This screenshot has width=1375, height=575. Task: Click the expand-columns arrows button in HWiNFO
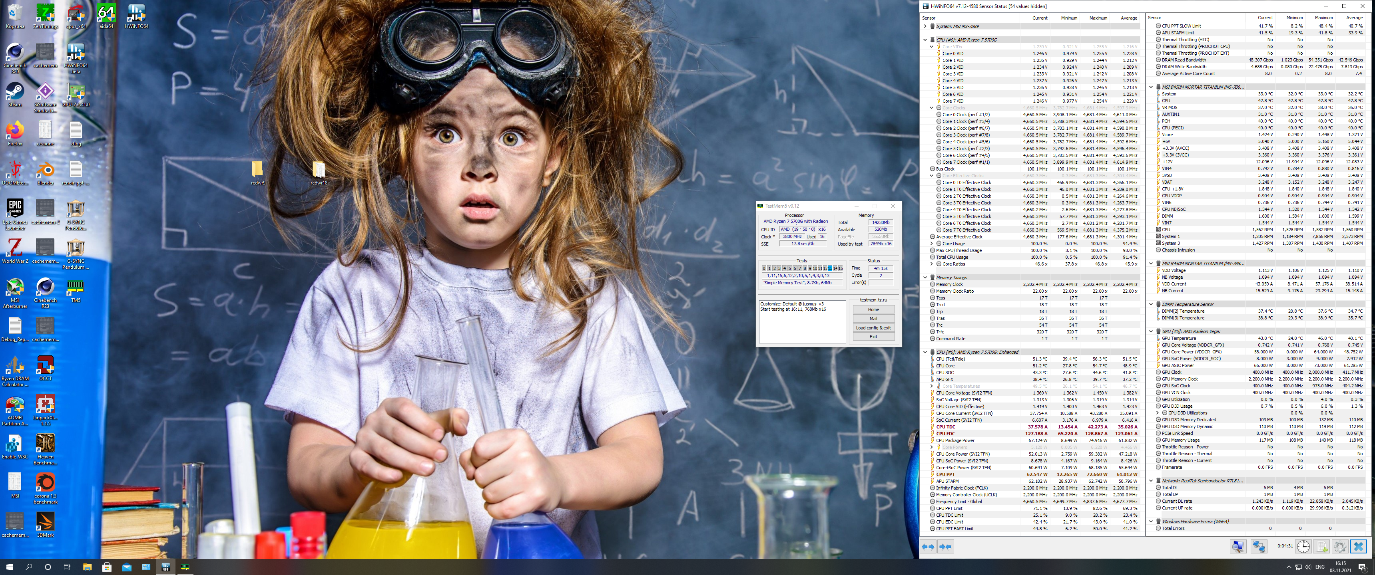click(929, 547)
